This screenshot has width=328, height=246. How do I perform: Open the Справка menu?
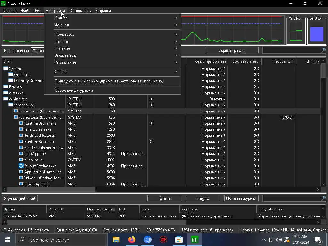103,11
